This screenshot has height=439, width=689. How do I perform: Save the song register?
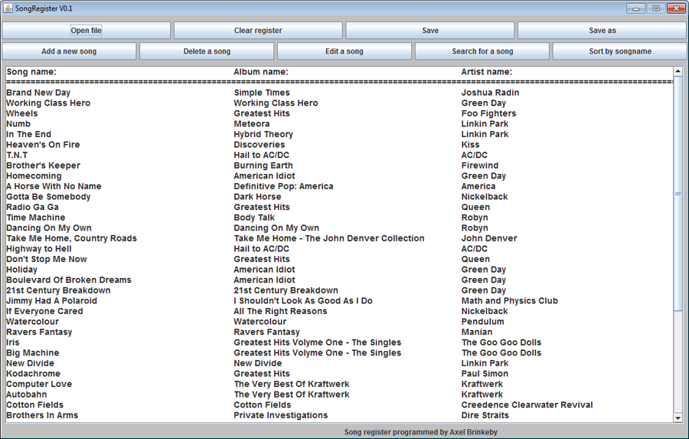(x=430, y=31)
